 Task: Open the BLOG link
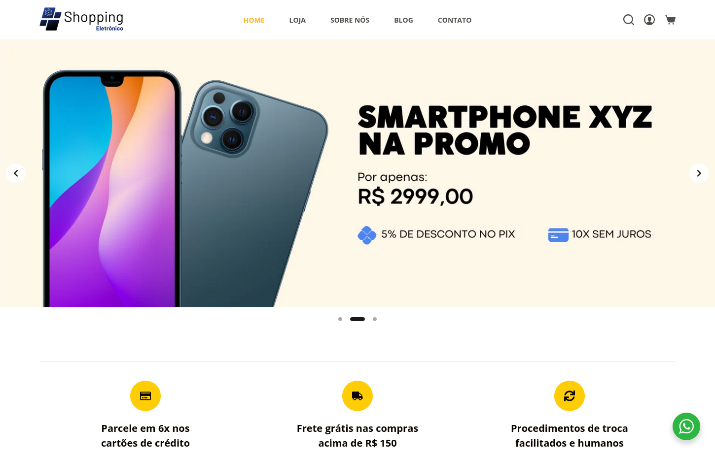(403, 20)
